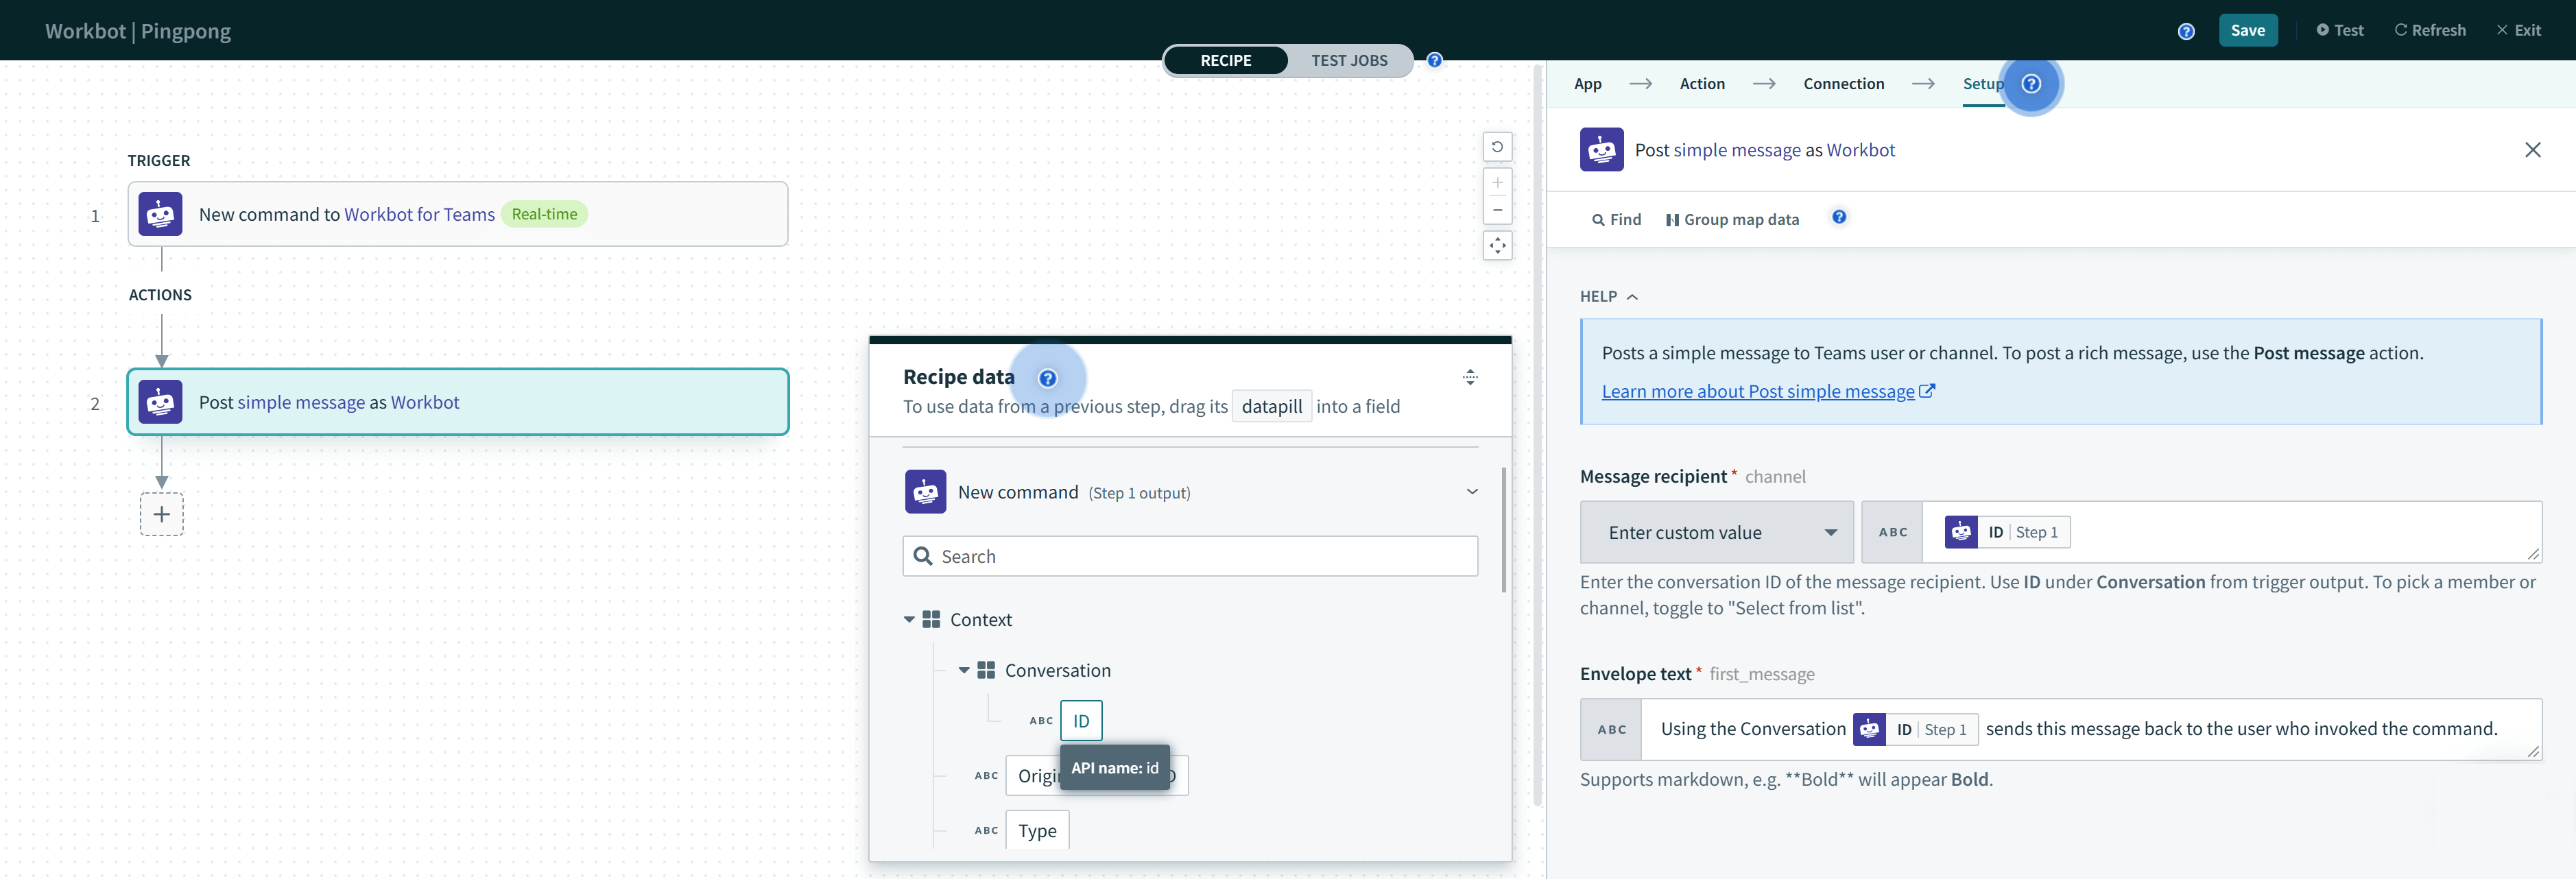Click the Workbot icon on the trigger step
The image size is (2576, 879).
(x=160, y=213)
